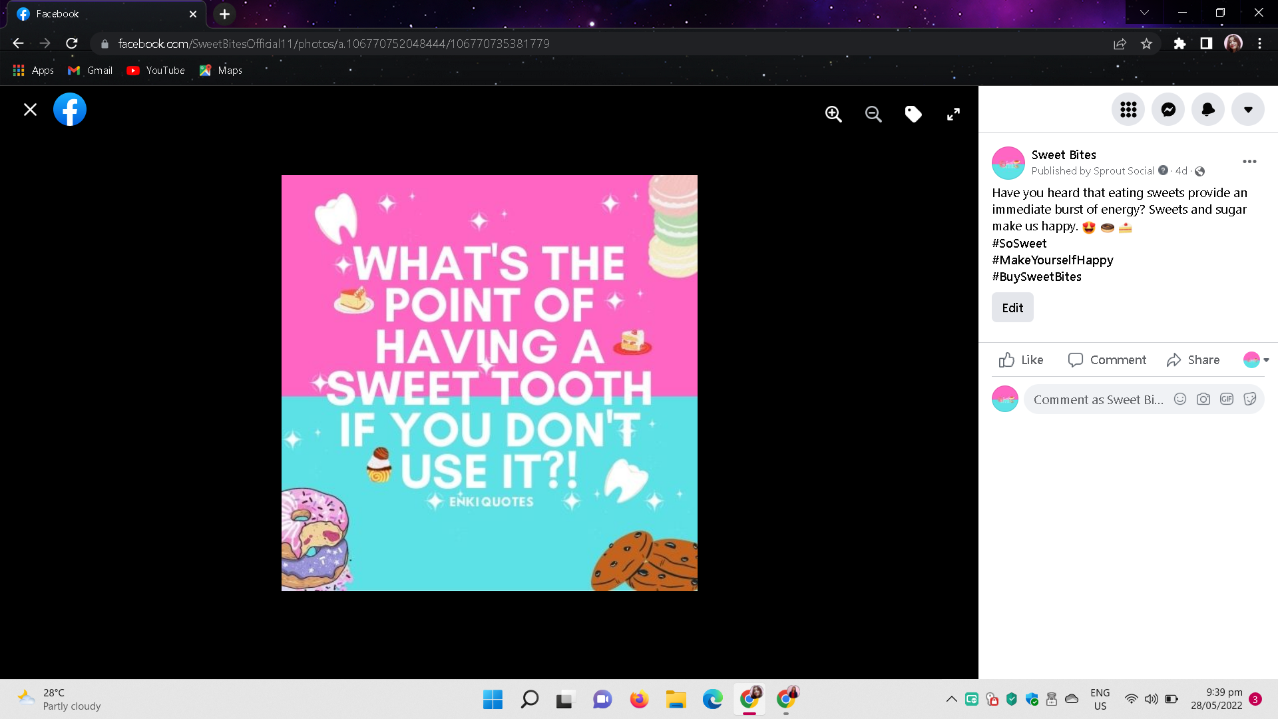This screenshot has height=719, width=1278.
Task: Open a new browser tab
Action: coord(224,14)
